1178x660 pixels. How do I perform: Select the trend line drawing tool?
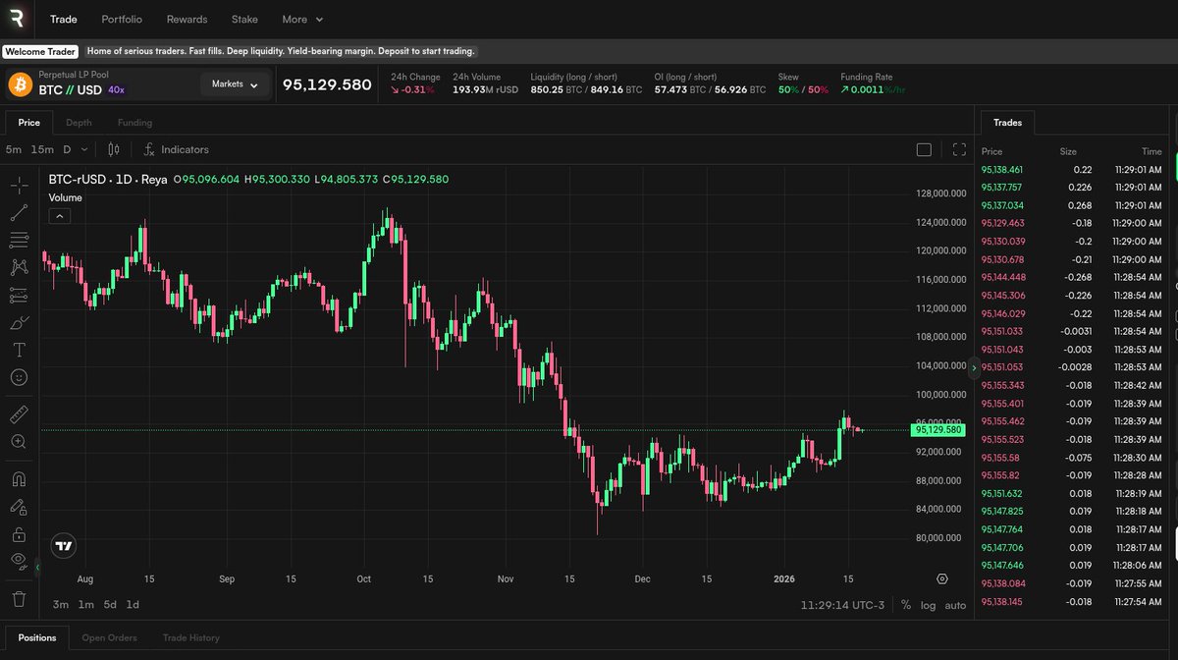(x=20, y=212)
